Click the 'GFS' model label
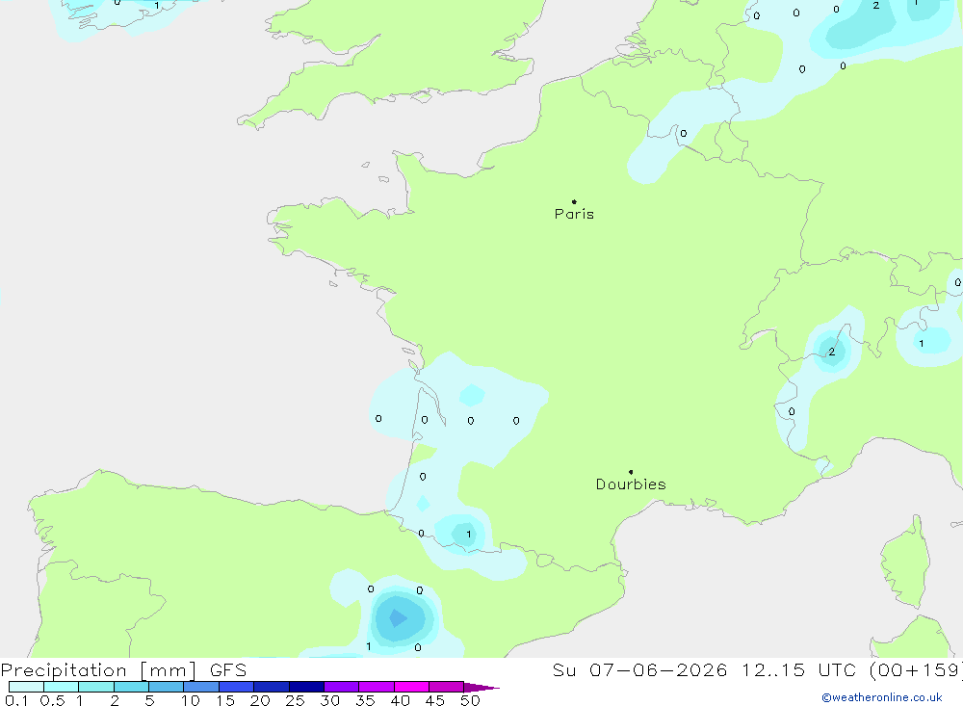Image resolution: width=963 pixels, height=706 pixels. pos(228,670)
